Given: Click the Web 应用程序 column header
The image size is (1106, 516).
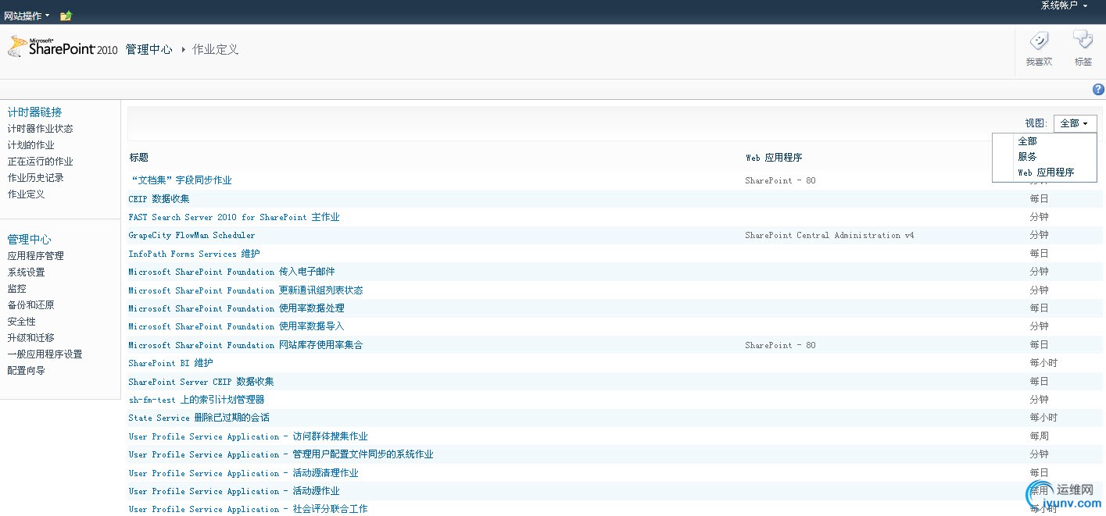Looking at the screenshot, I should (774, 158).
